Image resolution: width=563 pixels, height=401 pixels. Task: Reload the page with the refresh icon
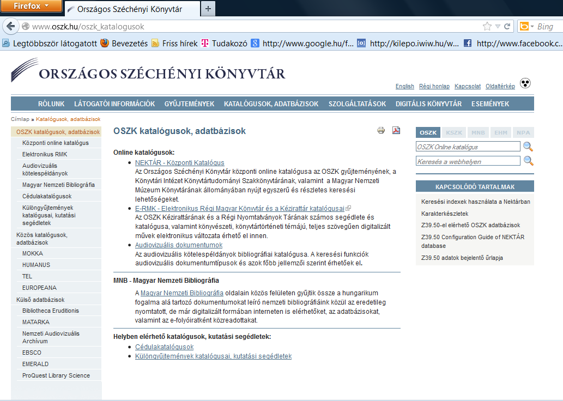pos(507,26)
